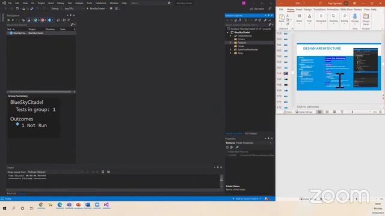The height and width of the screenshot is (216, 385).
Task: Expand the Features folder in Solution Explorer
Action: point(230,43)
